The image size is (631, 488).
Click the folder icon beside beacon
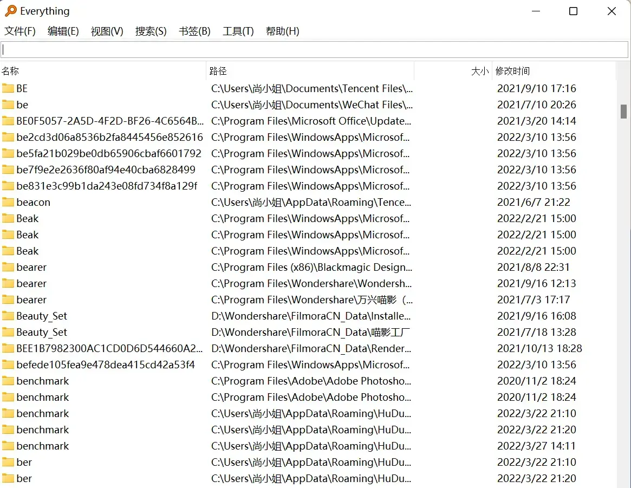8,202
